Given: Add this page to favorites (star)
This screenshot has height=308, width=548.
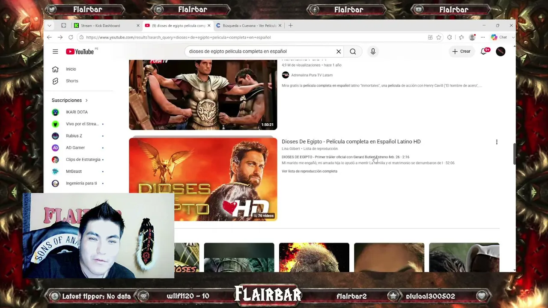Looking at the screenshot, I should coord(438,37).
